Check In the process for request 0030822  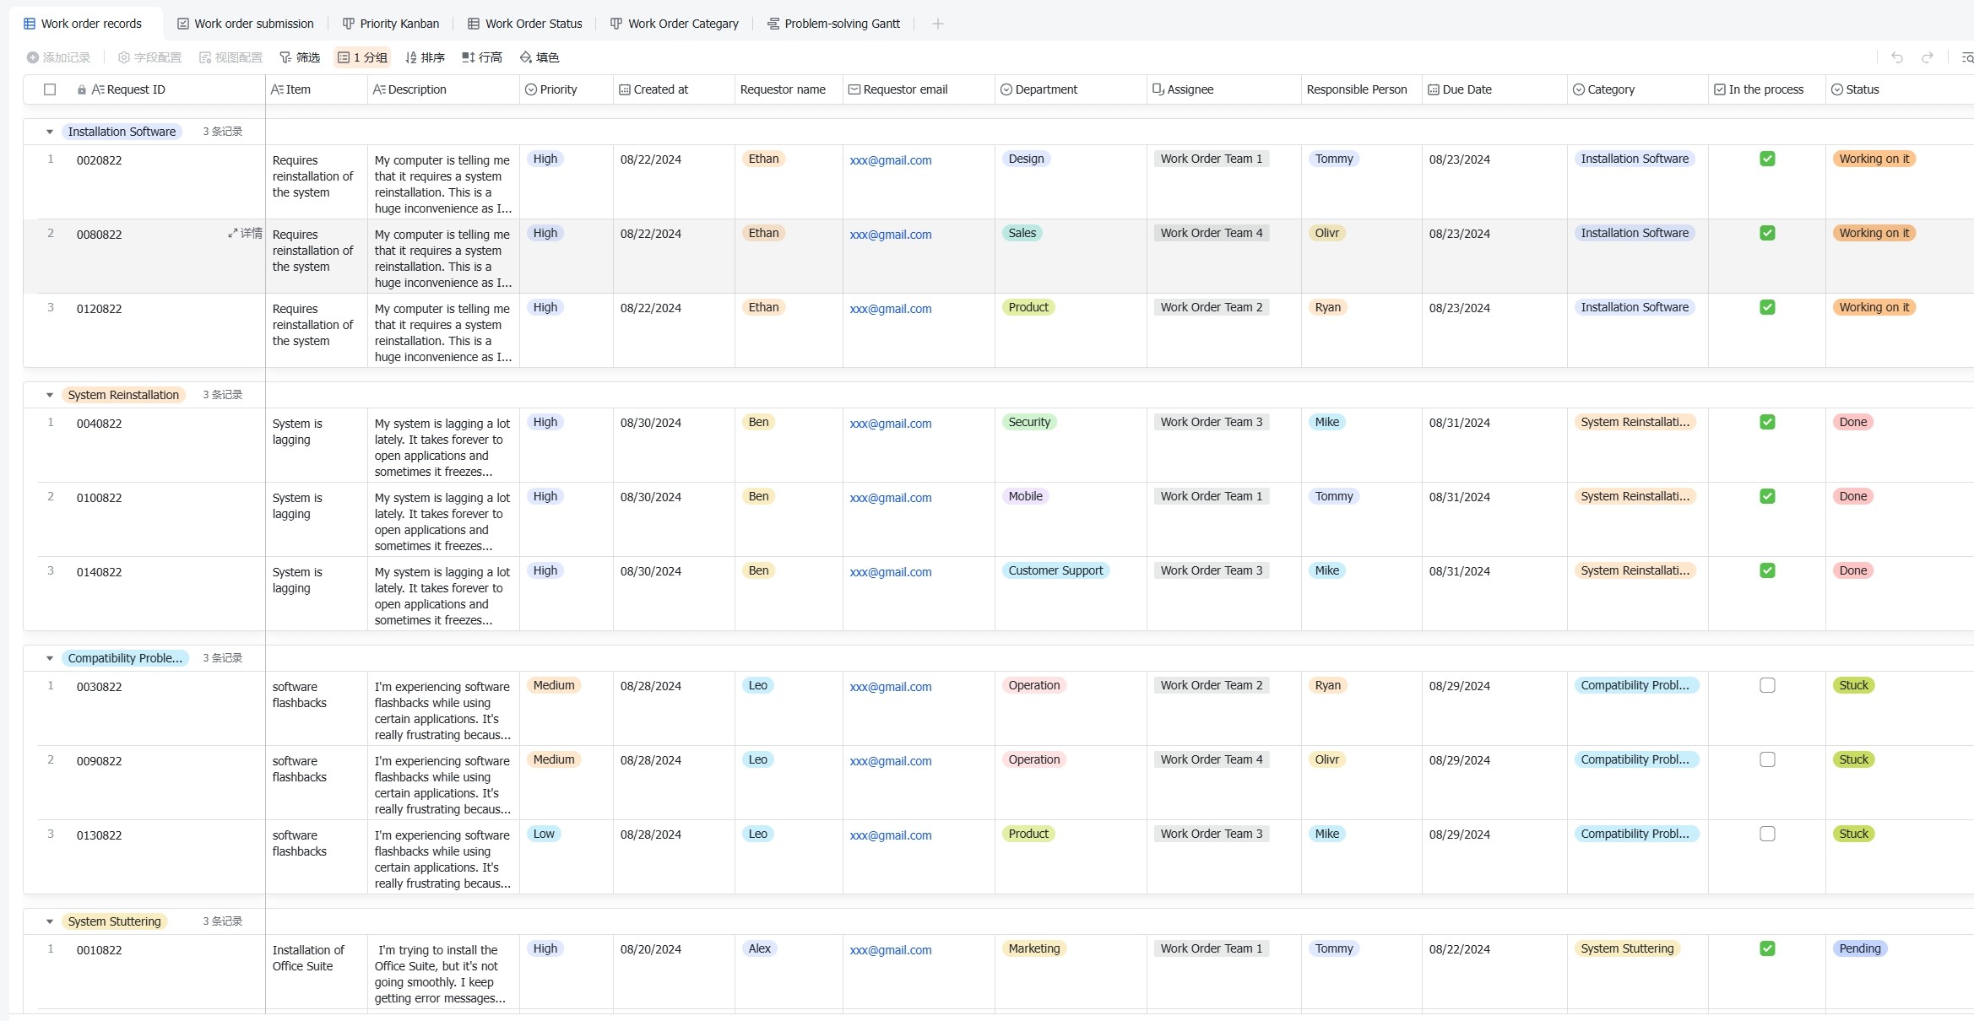[1767, 685]
